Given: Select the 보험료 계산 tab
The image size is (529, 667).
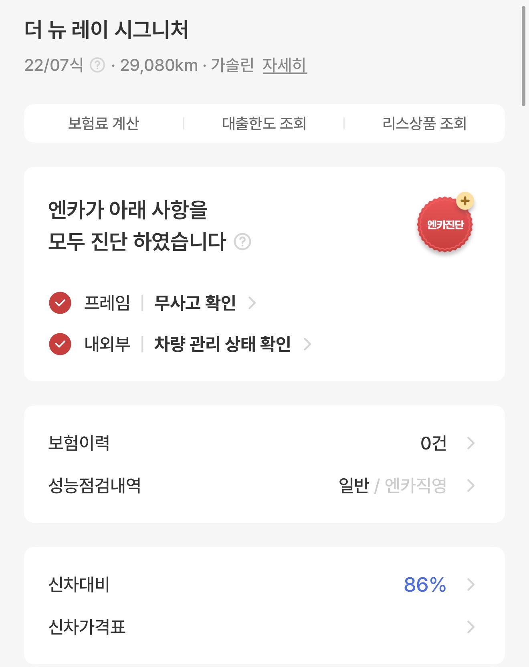Looking at the screenshot, I should [x=104, y=123].
